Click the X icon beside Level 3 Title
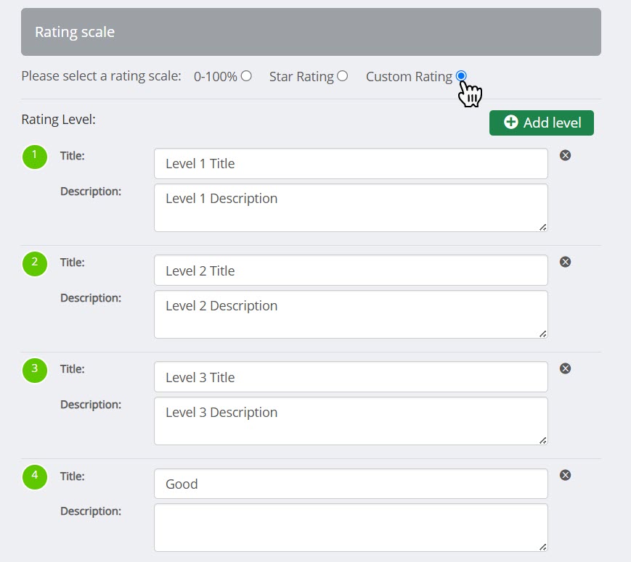 [565, 368]
